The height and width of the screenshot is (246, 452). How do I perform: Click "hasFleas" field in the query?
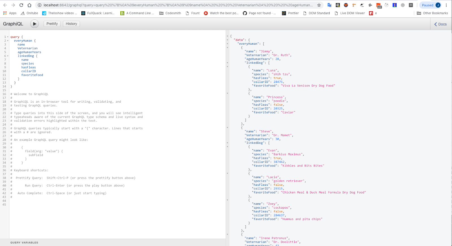pos(29,67)
